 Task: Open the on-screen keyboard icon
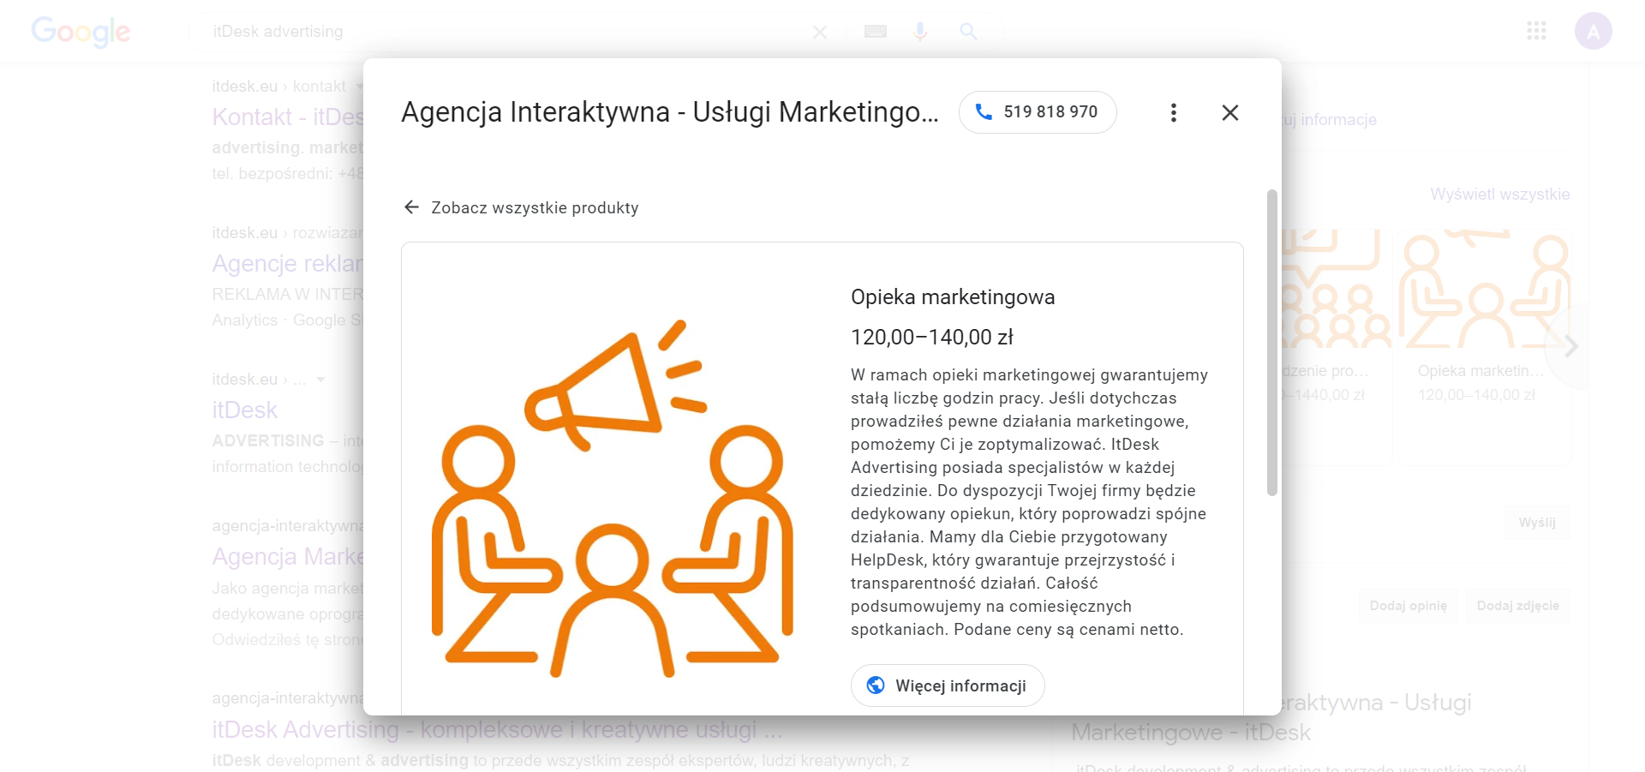(875, 32)
